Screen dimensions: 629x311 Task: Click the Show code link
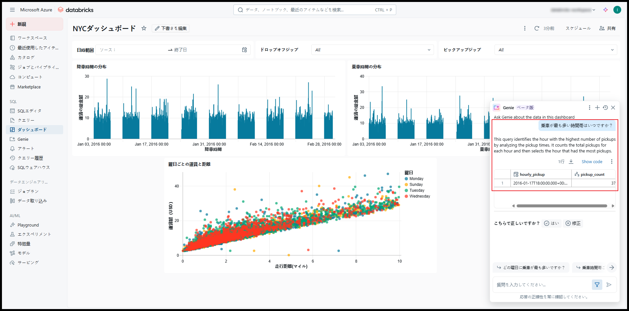point(592,162)
